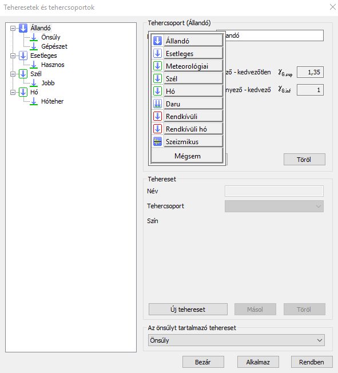The image size is (338, 373).
Task: Click the Hóteher load case arrow icon
Action: tap(34, 101)
